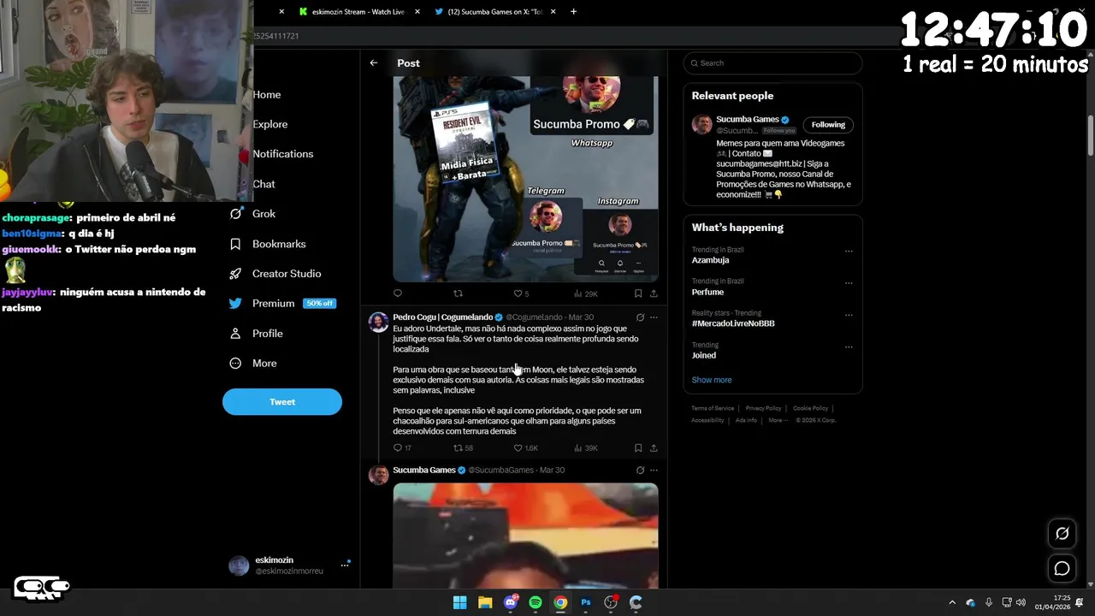Reply to the Sucumba Promo post
1095x616 pixels.
click(398, 293)
